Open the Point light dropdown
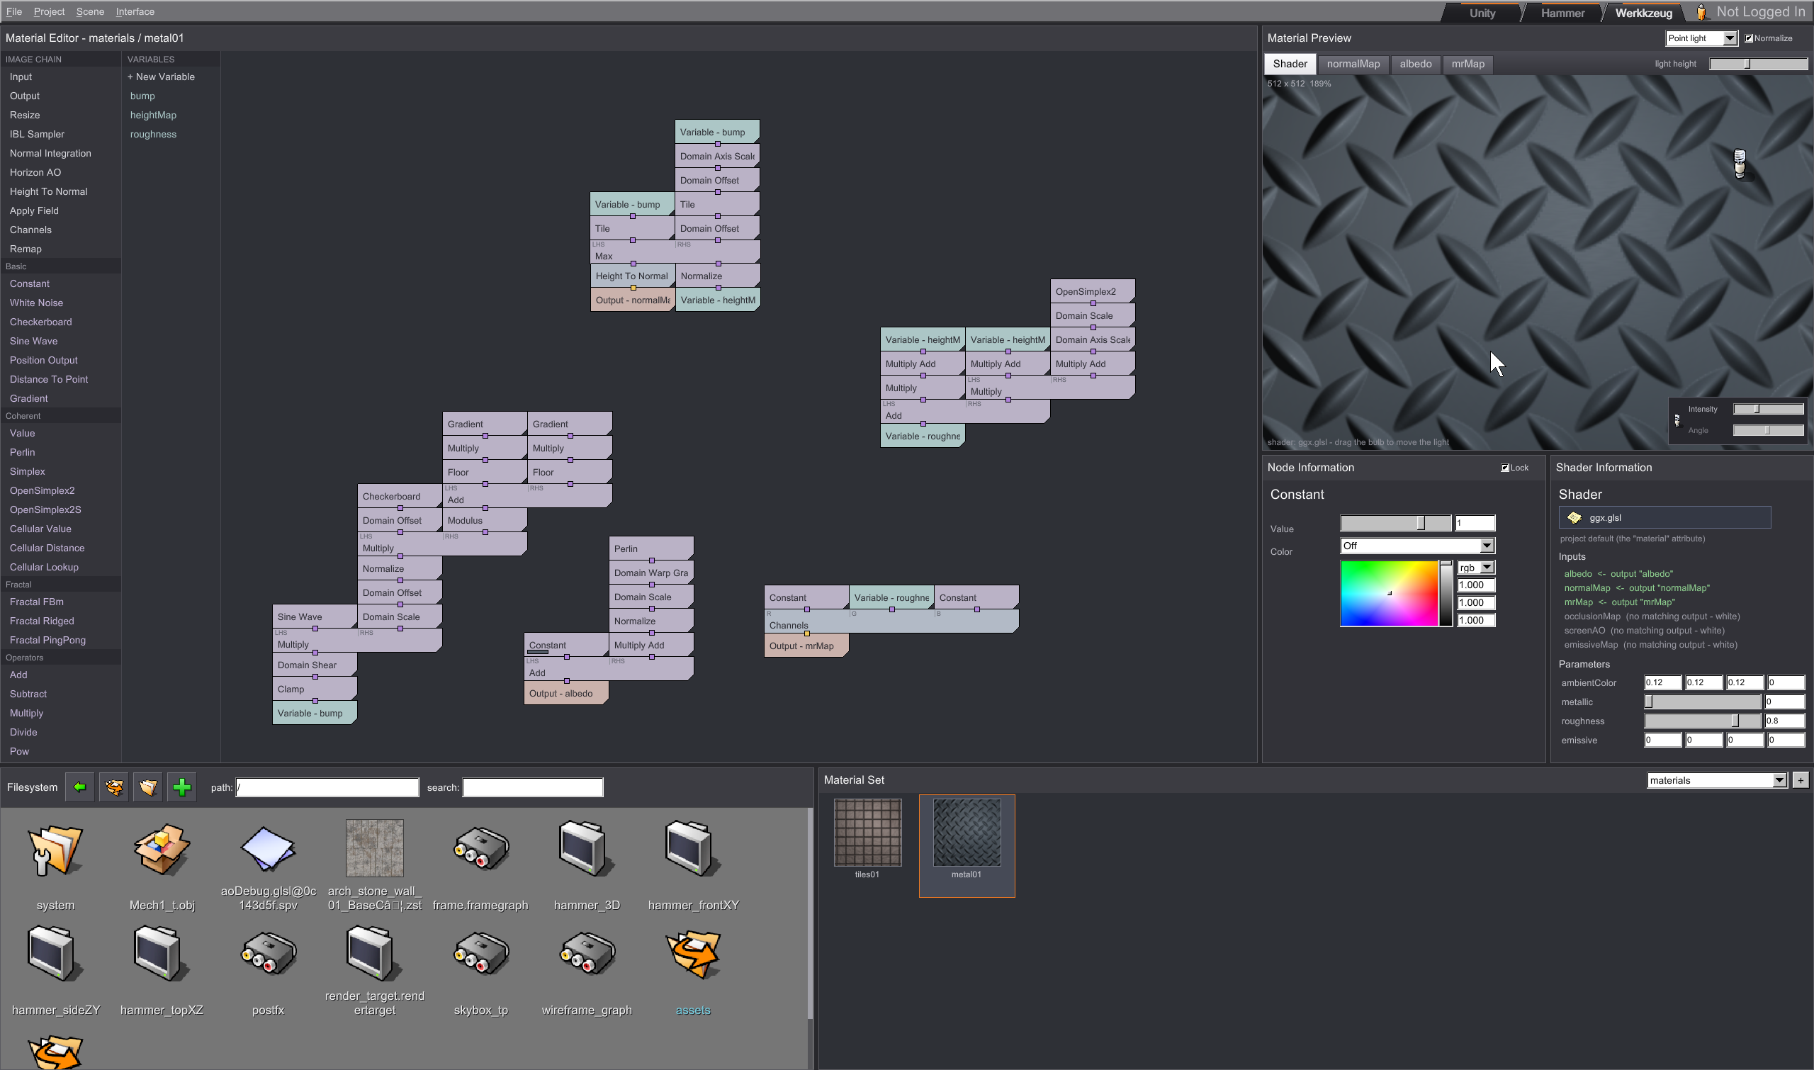This screenshot has width=1814, height=1070. coord(1701,38)
